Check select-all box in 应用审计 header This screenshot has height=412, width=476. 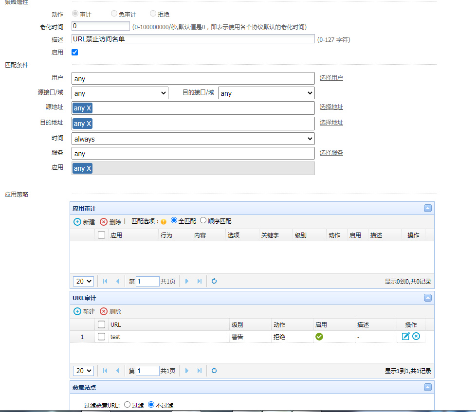[101, 235]
